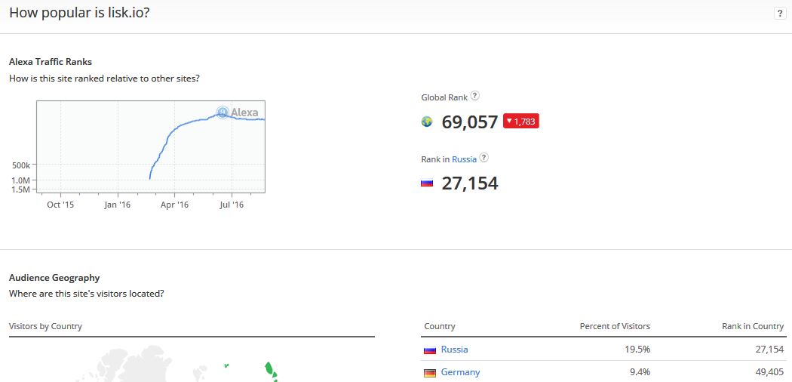Image resolution: width=792 pixels, height=382 pixels.
Task: Click the Country column header
Action: pos(440,326)
